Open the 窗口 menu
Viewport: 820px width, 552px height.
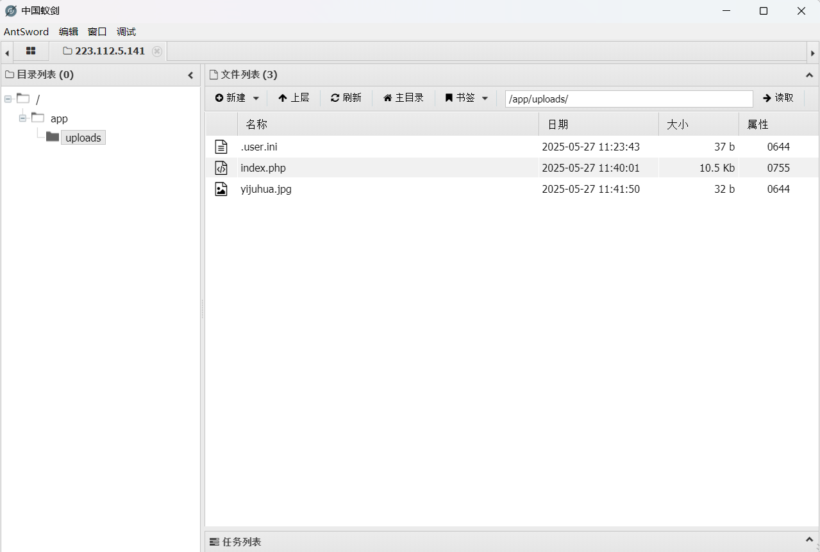click(97, 31)
